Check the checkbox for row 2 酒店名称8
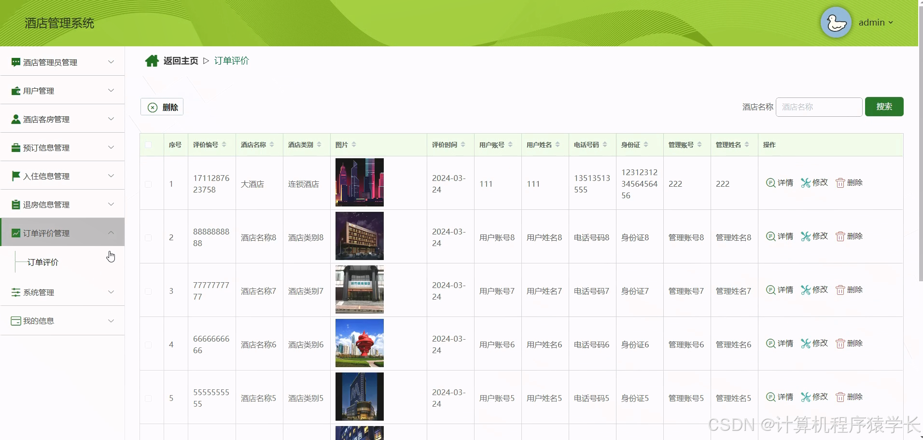The image size is (923, 440). pos(148,238)
